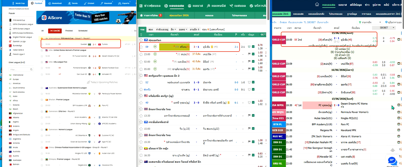Open รายการโปรด favorites with badge 3
The image size is (404, 167).
pyautogui.click(x=151, y=15)
